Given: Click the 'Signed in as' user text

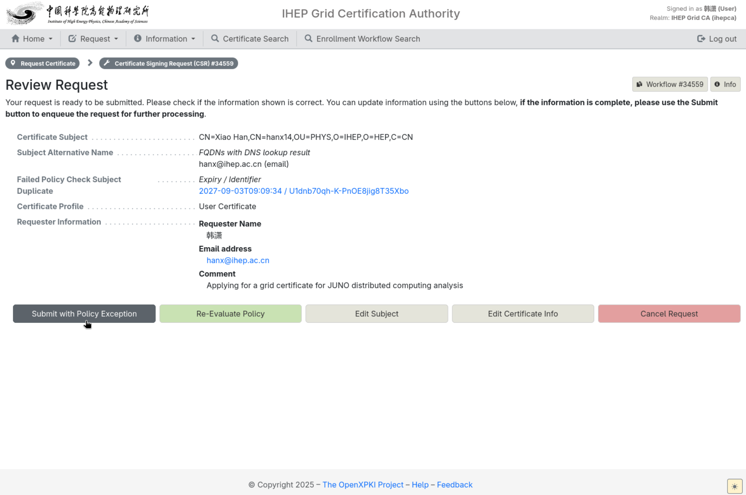Looking at the screenshot, I should coord(701,8).
